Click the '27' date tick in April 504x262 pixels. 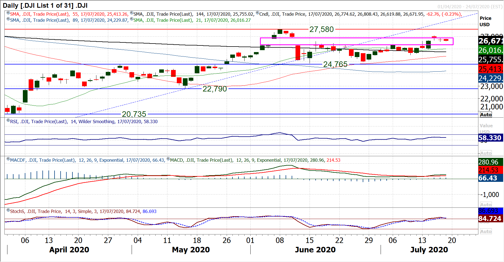point(108,241)
